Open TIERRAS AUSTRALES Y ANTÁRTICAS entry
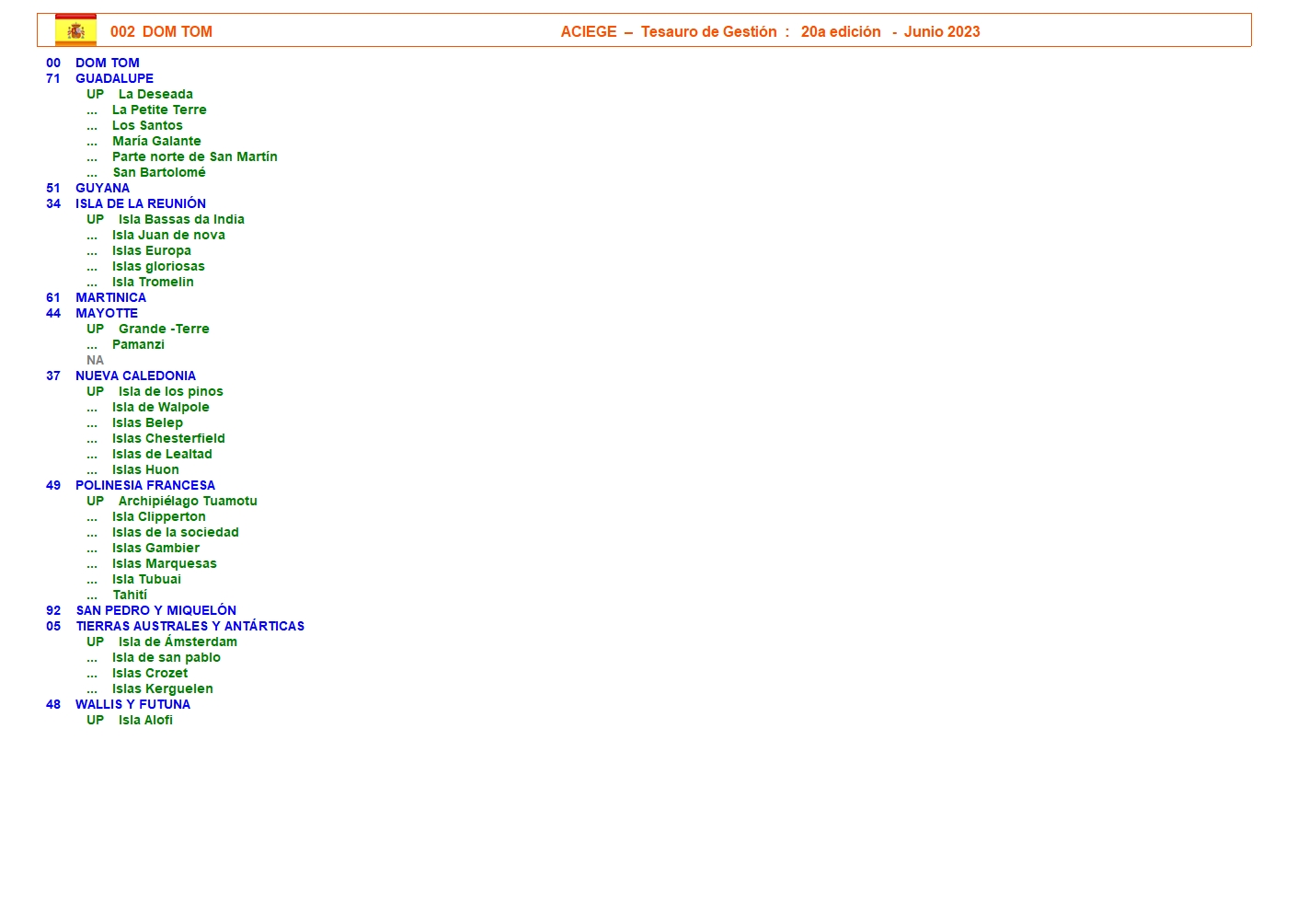 189,626
